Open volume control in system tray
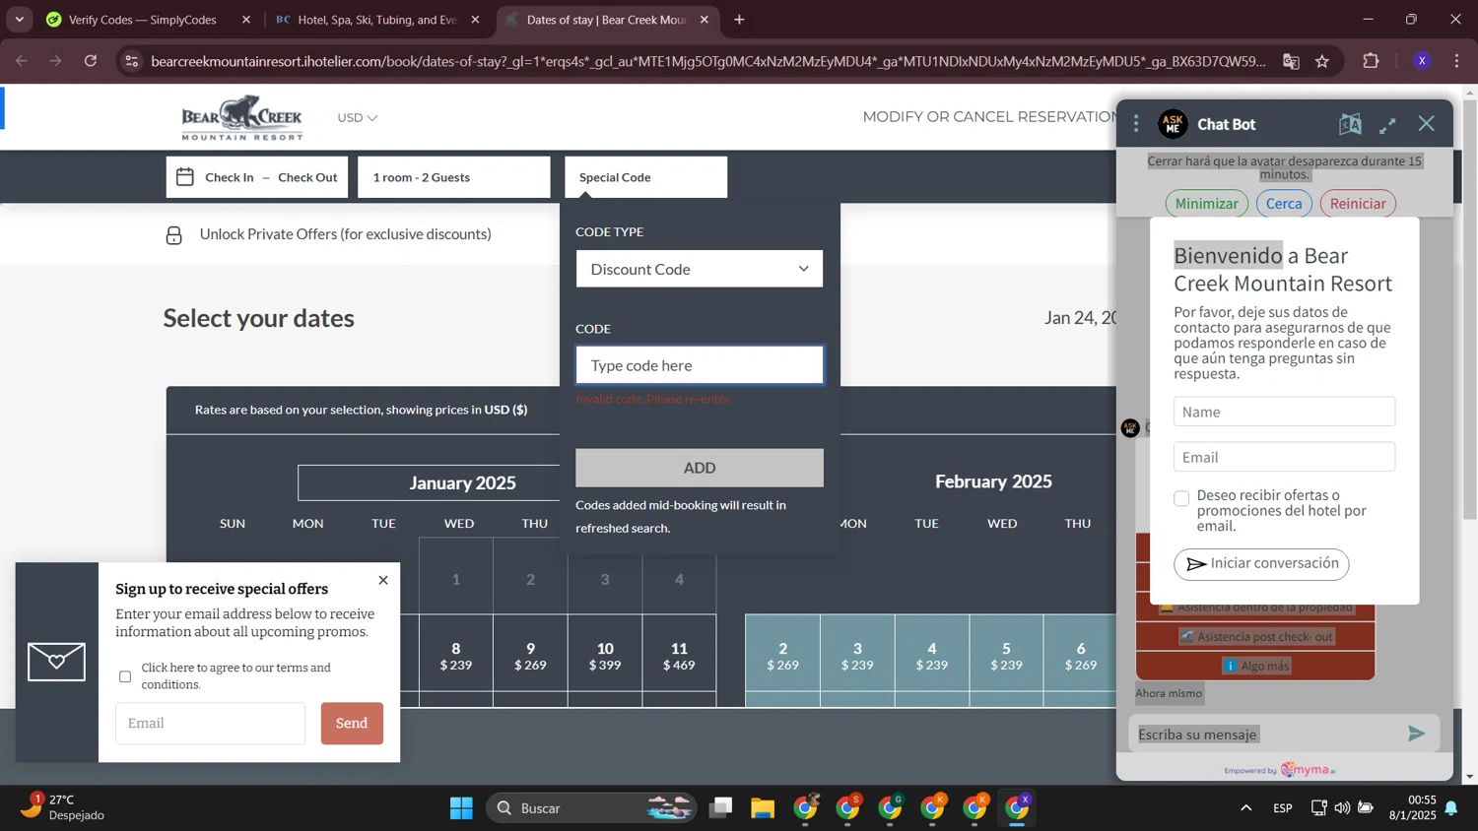1478x831 pixels. click(x=1342, y=808)
